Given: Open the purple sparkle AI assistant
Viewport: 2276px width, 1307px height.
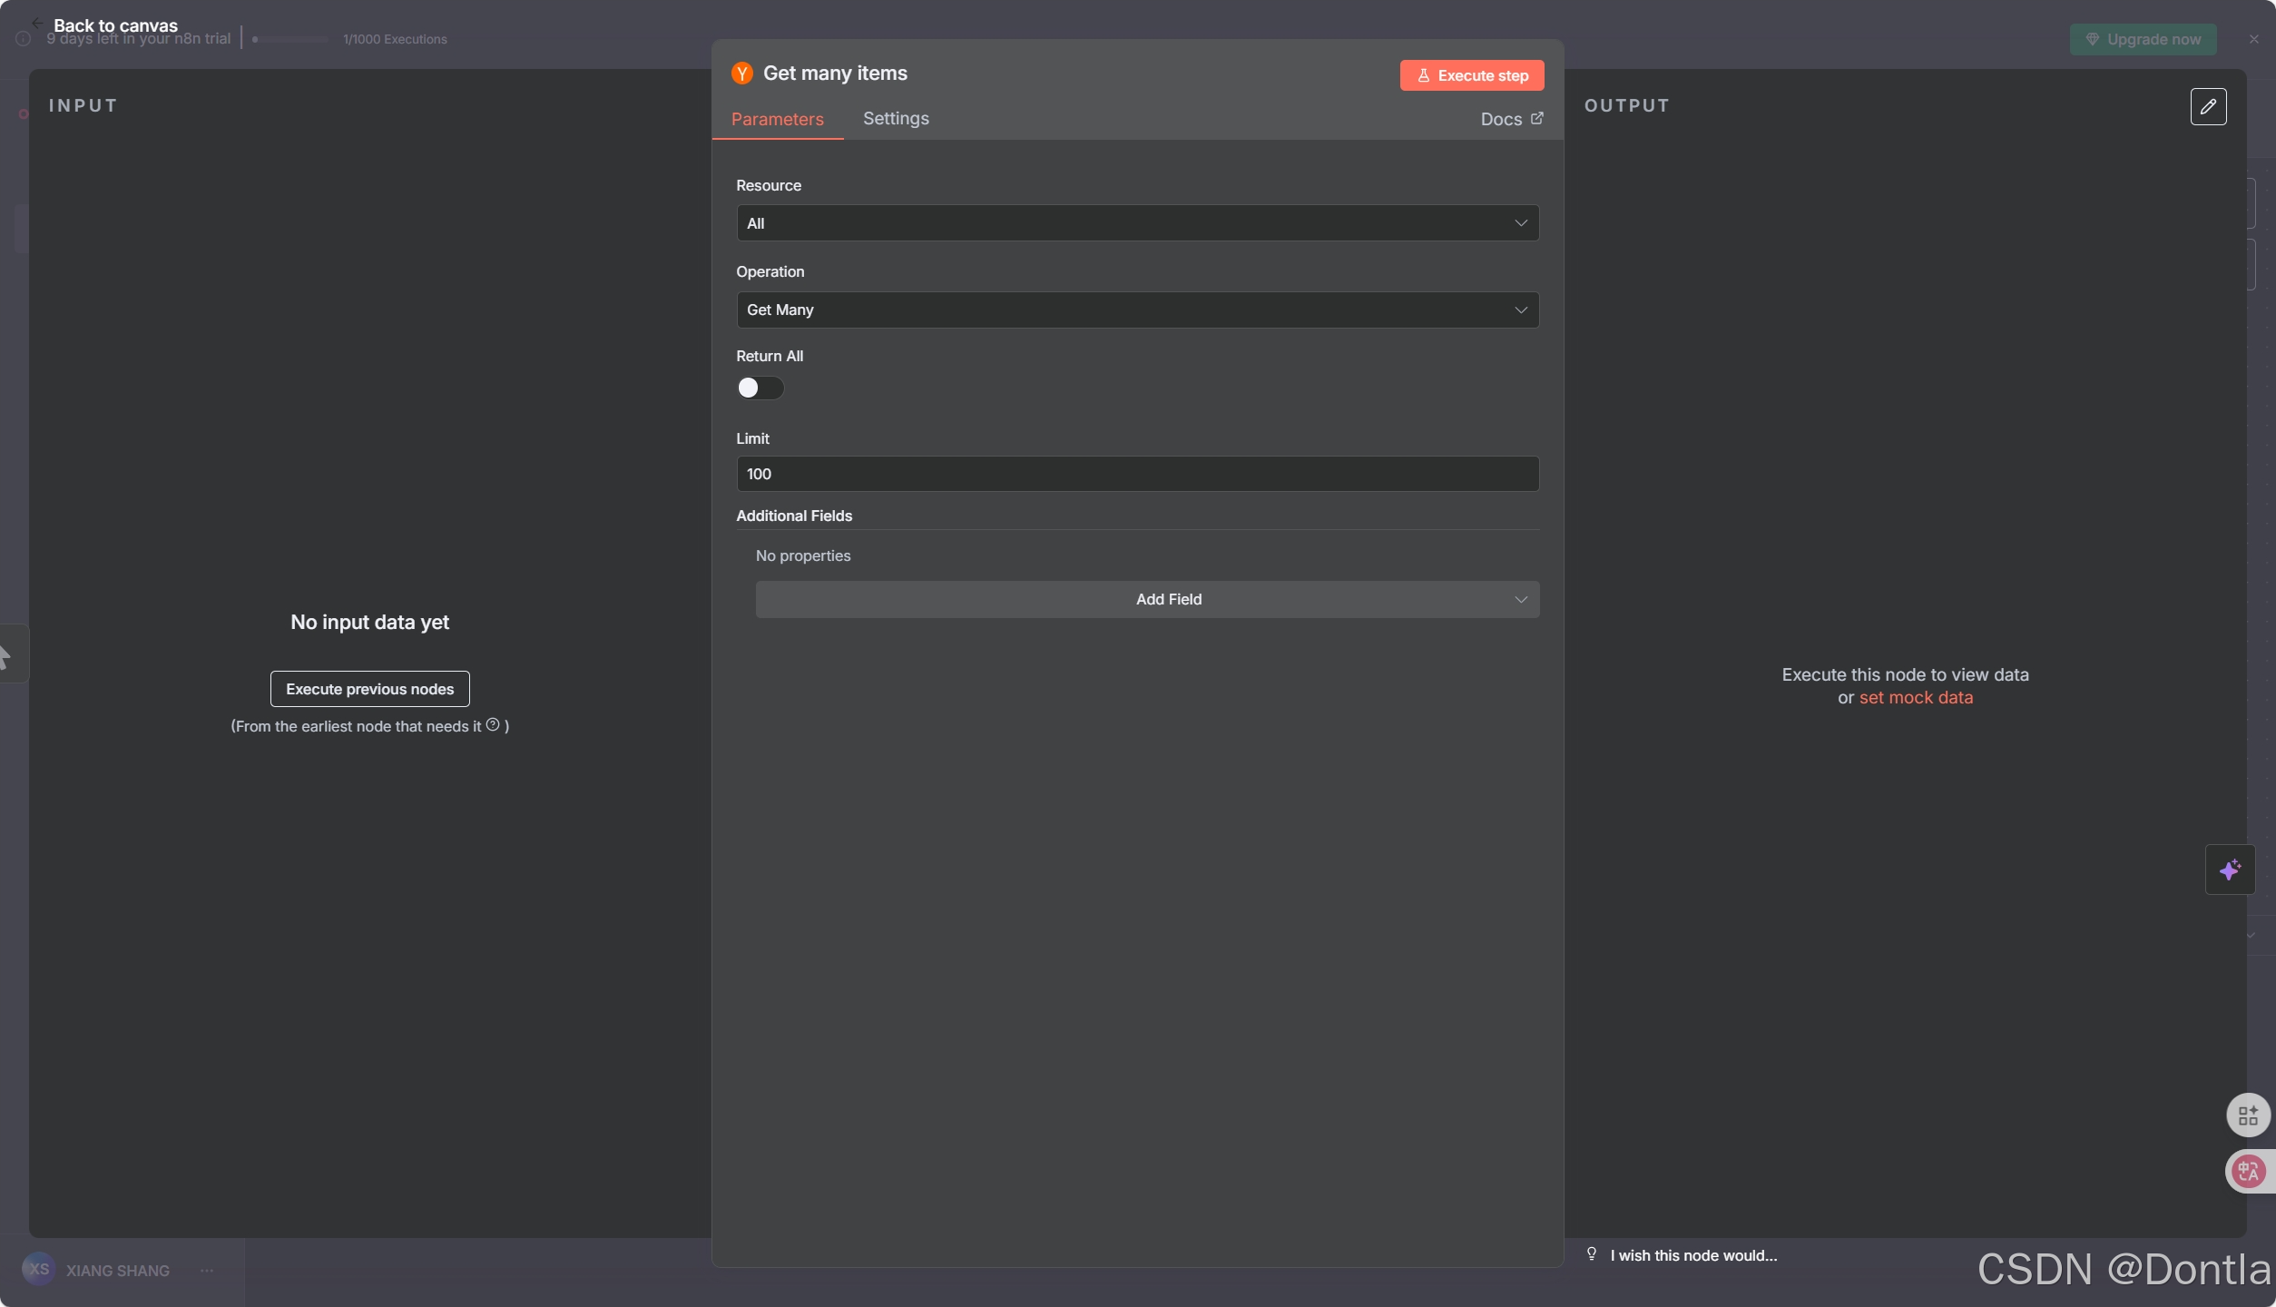Looking at the screenshot, I should [2230, 870].
